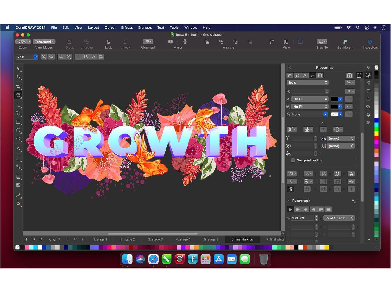Pick the Ellipse tool

click(x=18, y=130)
